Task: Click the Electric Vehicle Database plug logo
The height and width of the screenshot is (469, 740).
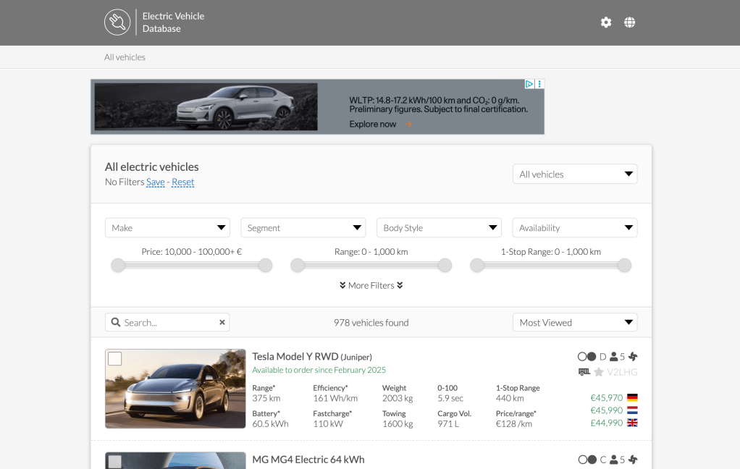Action: click(118, 22)
